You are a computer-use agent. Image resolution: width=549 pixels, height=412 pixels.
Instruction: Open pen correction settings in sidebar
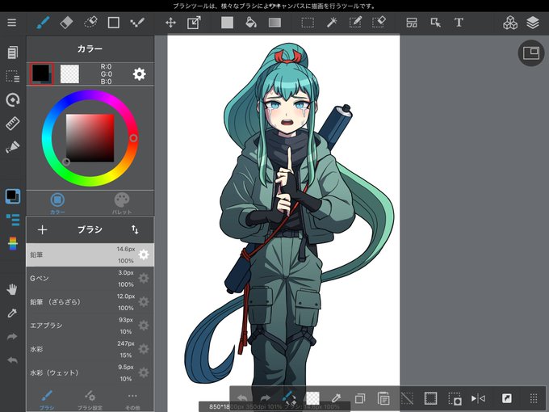coord(13,147)
